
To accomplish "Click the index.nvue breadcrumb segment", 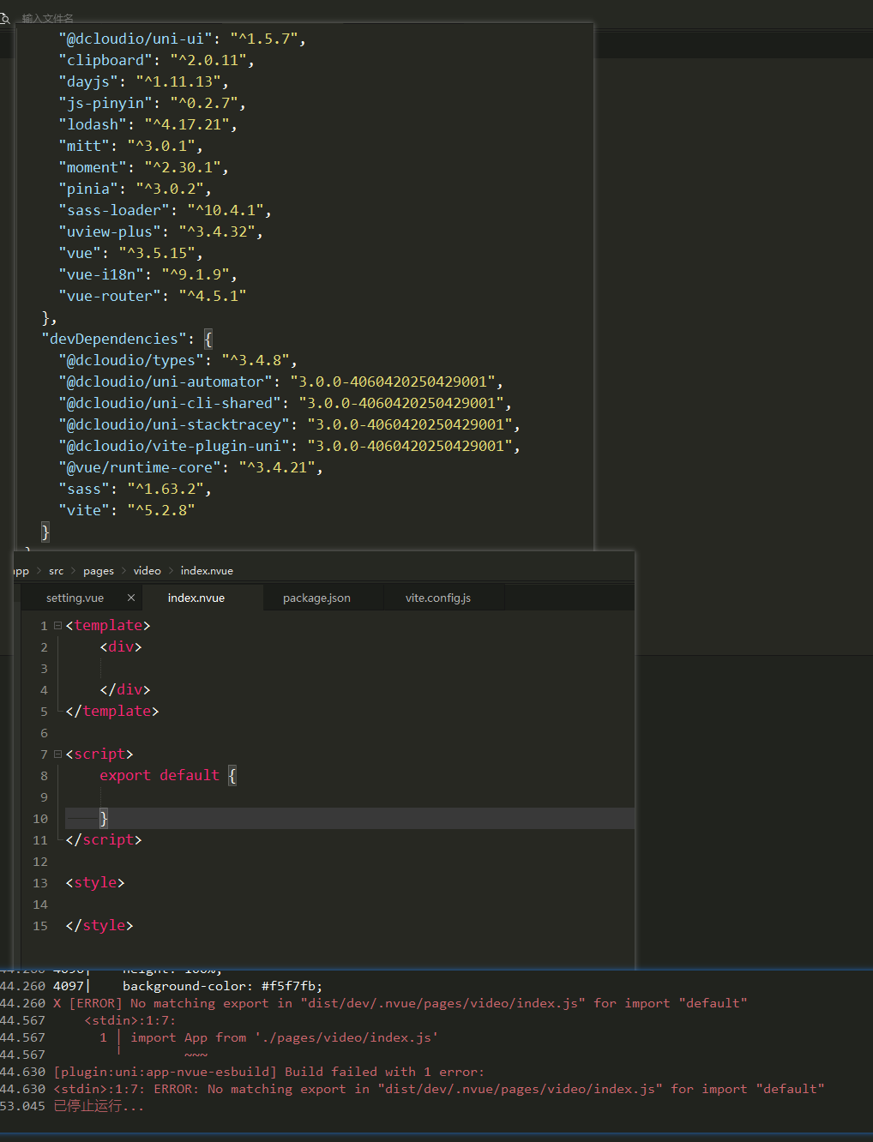I will [x=207, y=571].
